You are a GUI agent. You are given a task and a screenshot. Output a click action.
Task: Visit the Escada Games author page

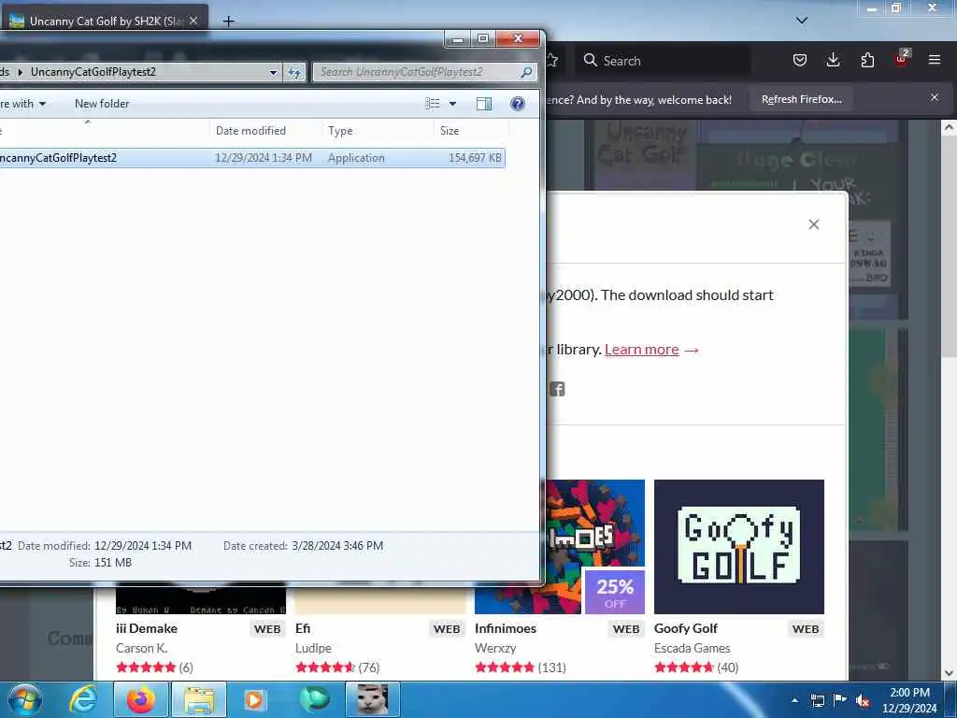(693, 648)
